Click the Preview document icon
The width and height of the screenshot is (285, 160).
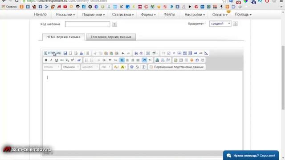point(76,53)
